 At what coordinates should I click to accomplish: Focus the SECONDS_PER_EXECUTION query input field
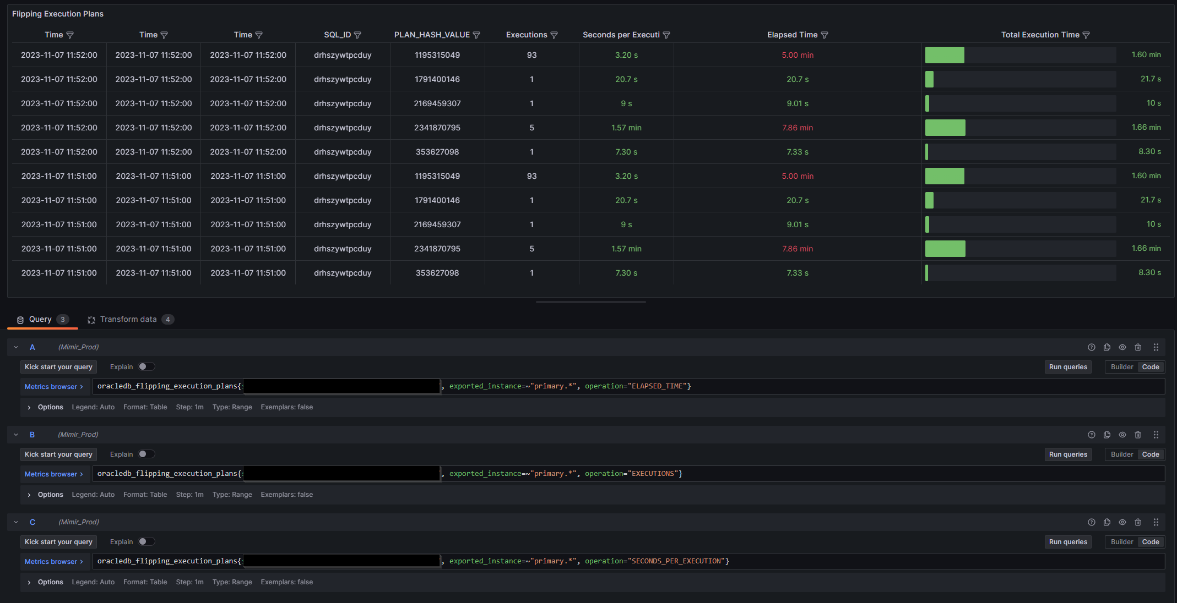coord(628,561)
